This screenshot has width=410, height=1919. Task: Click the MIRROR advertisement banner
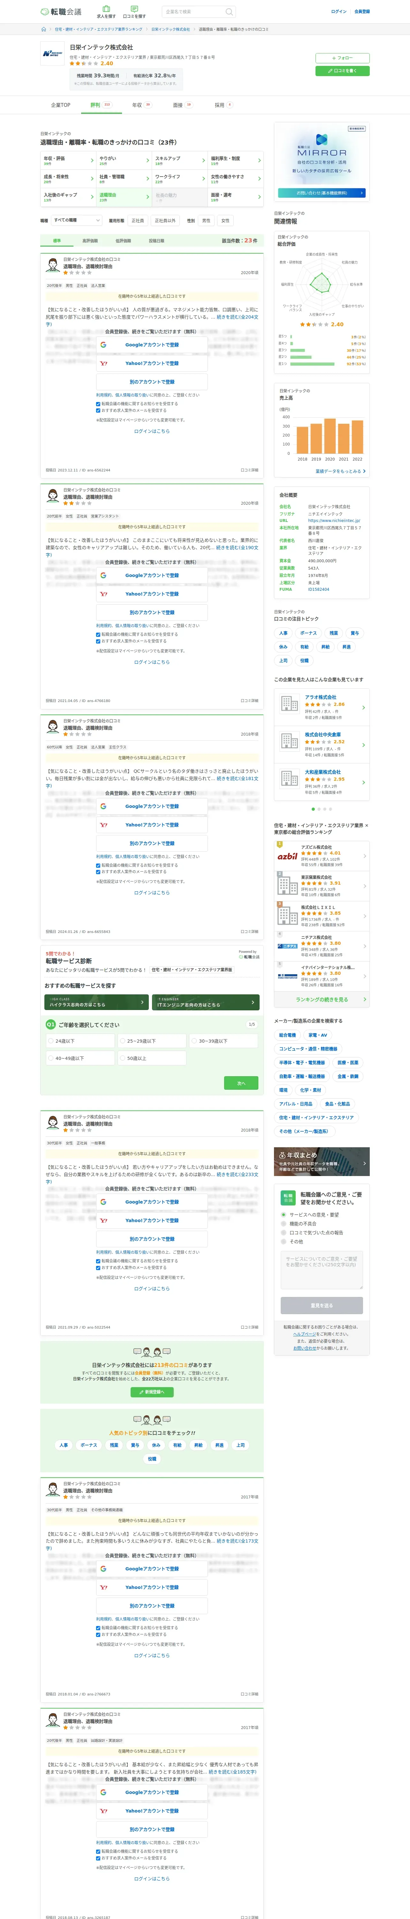pos(322,161)
